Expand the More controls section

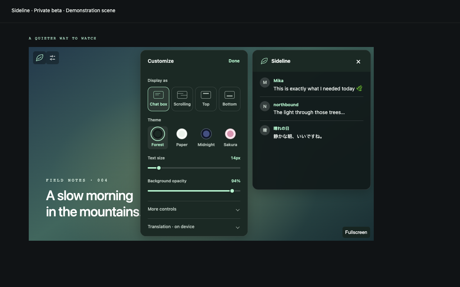(194, 210)
